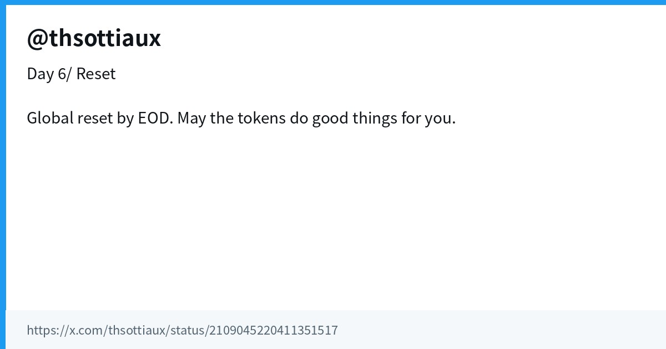Click "thsottiaux" inside the footer URL
The height and width of the screenshot is (349, 666).
coord(137,330)
